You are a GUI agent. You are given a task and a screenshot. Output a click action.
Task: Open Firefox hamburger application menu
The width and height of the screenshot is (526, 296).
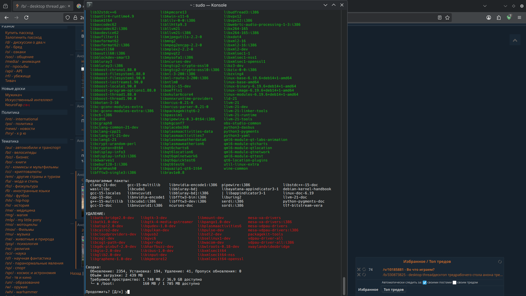pos(519,18)
